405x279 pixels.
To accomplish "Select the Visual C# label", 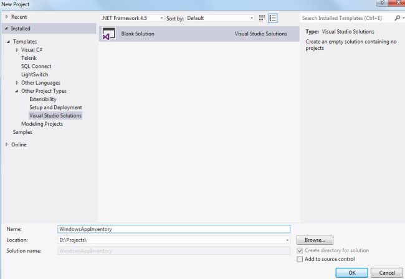I will [32, 50].
